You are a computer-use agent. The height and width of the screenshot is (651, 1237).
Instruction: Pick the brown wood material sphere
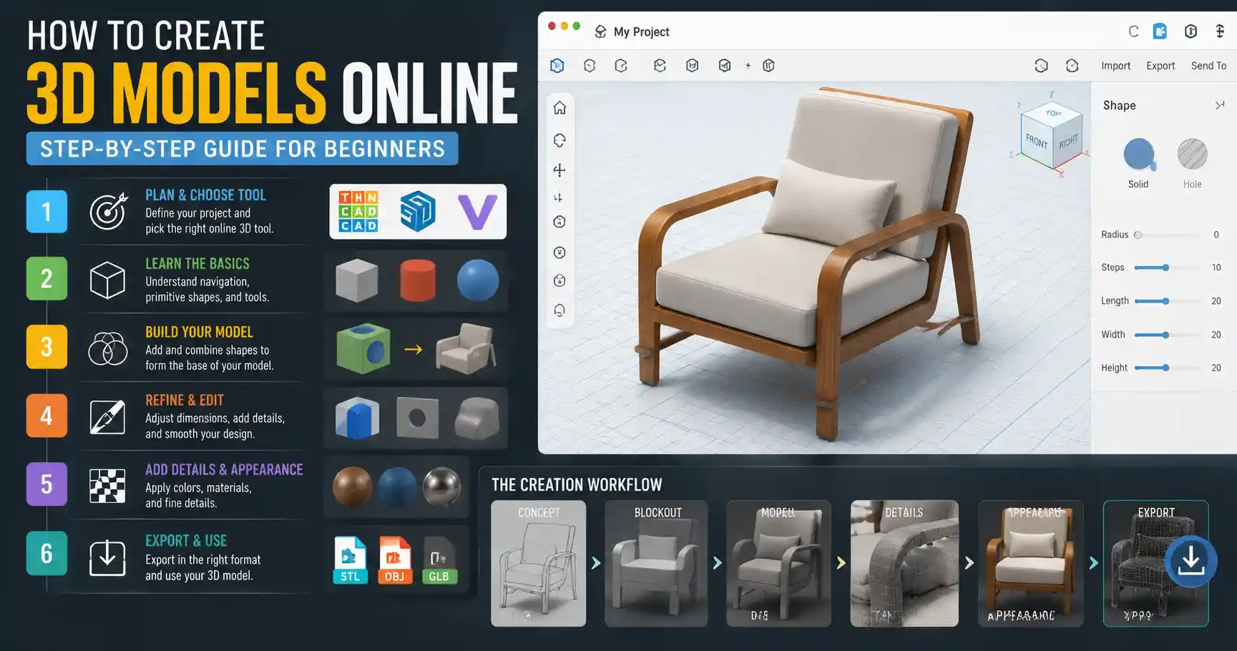pos(352,486)
